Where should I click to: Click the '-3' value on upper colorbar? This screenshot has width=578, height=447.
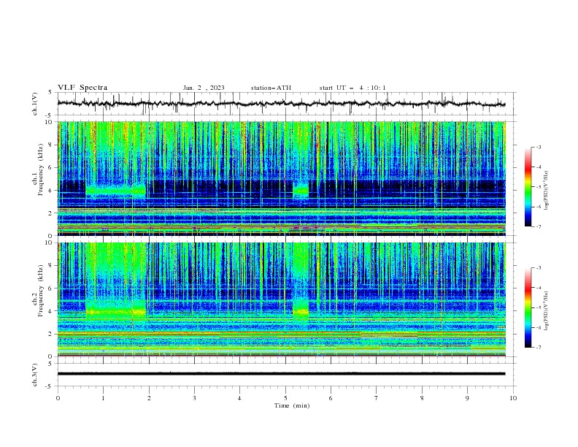[539, 147]
